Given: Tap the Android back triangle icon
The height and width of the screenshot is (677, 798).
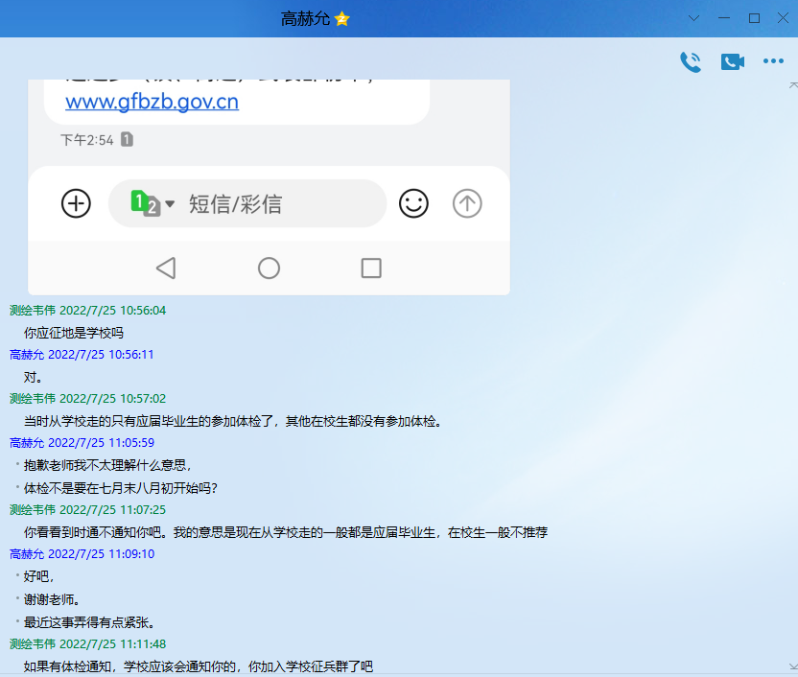Looking at the screenshot, I should coord(166,268).
